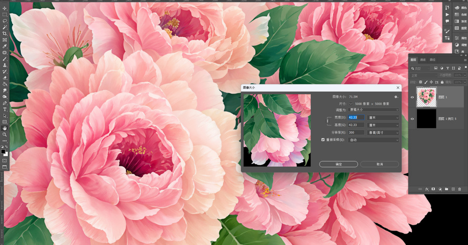Toggle lock position icon in Layers
468x245 pixels.
click(x=431, y=82)
